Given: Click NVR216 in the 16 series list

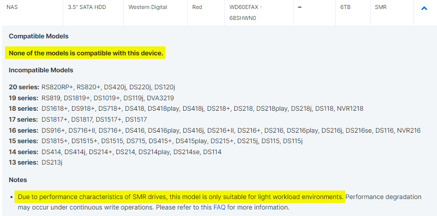Looking at the screenshot, I should click(x=409, y=130).
